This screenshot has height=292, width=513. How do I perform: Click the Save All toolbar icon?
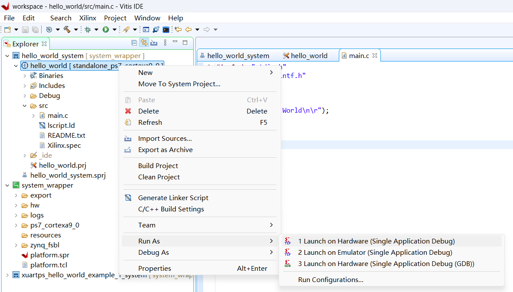tap(35, 30)
